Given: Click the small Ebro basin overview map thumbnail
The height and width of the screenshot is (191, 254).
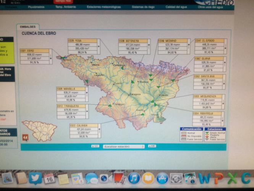Looking at the screenshot, I should 39,130.
